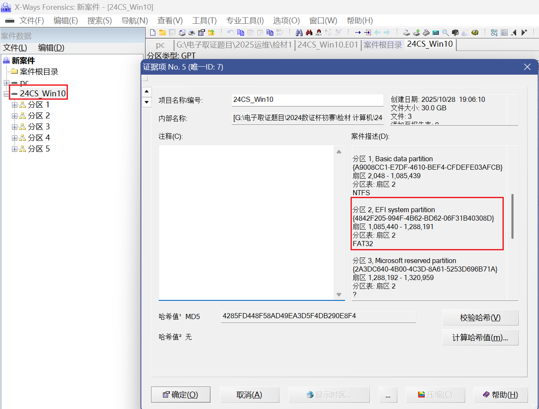Click the New file icon in toolbar
This screenshot has height=409, width=539.
click(153, 32)
